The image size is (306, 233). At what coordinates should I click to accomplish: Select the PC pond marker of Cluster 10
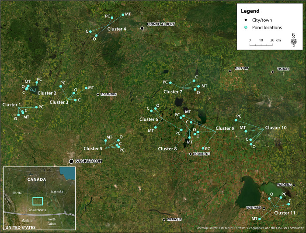pos(236,120)
